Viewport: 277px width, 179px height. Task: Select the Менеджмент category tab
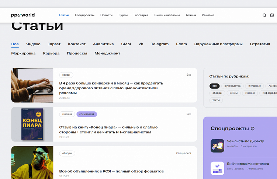107,53
